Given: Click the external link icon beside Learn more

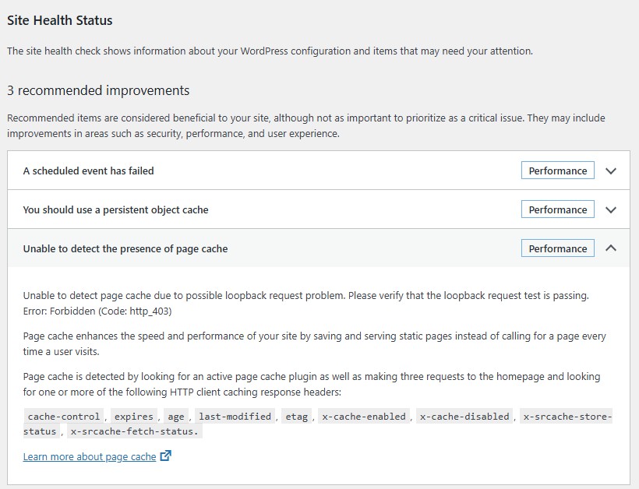Looking at the screenshot, I should point(165,456).
